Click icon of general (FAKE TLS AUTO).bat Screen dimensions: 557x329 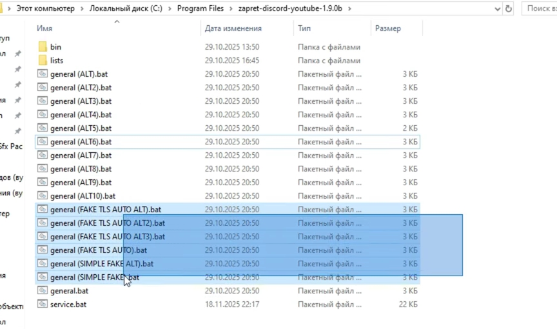[x=43, y=250]
